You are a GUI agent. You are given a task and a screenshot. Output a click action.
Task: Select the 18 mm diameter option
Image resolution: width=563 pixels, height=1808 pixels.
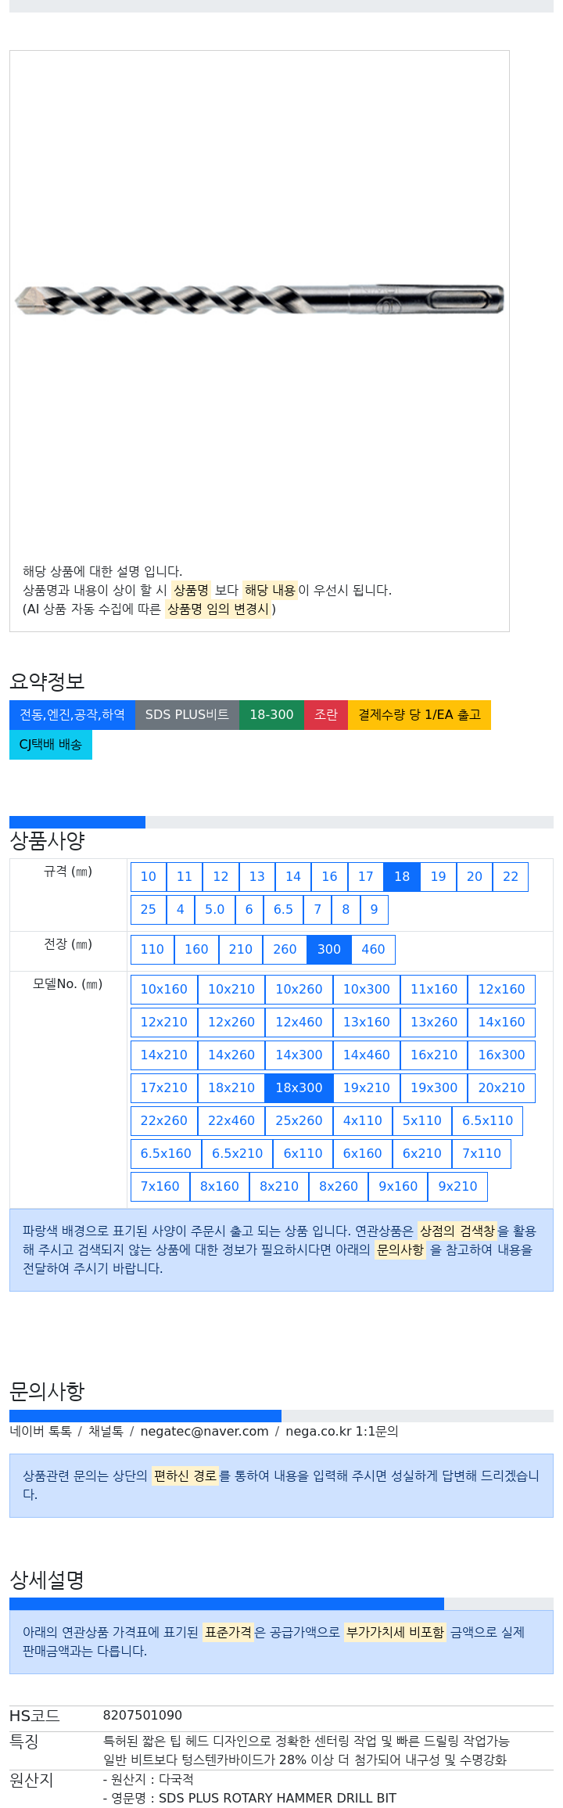coord(402,877)
